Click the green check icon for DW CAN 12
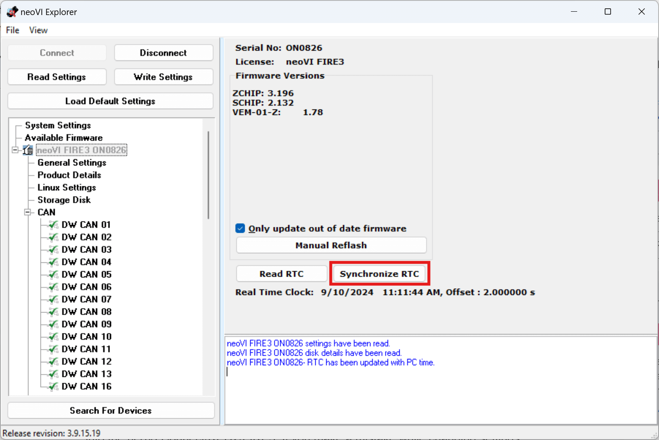Viewport: 659px width, 440px height. tap(53, 362)
